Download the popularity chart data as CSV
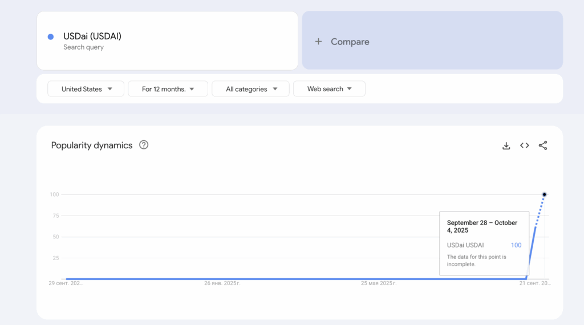 click(506, 145)
